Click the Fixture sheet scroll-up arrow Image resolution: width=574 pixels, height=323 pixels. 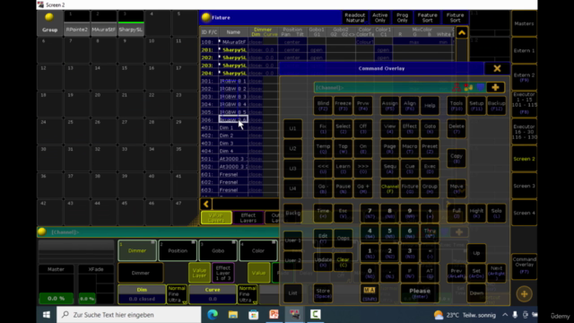coord(462,33)
